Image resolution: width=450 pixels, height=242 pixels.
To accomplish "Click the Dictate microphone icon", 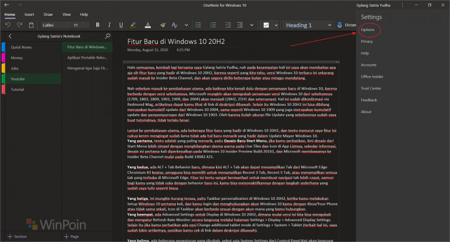I will (340, 25).
